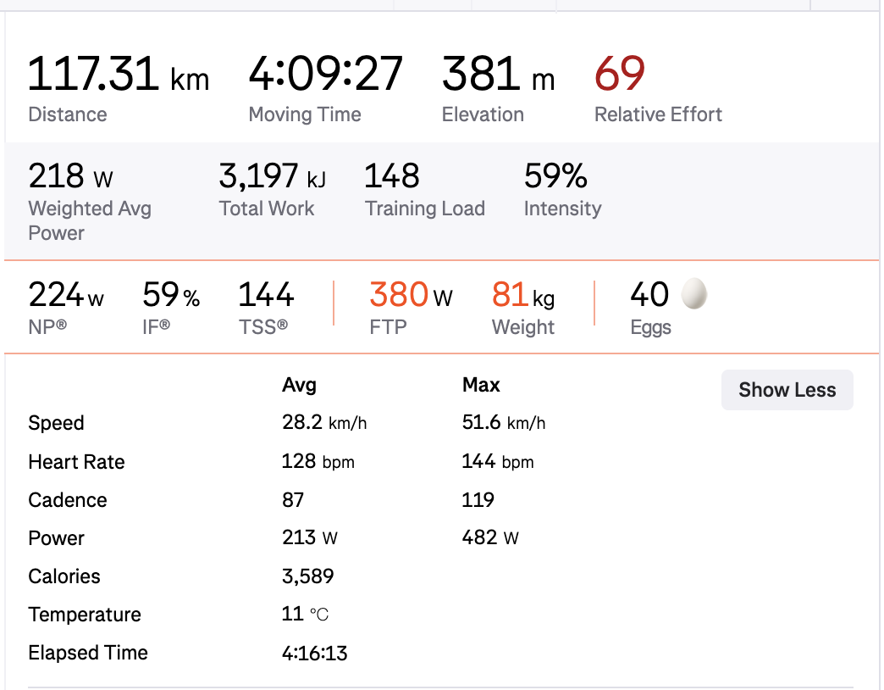Select the 224 W NP® value

66,295
